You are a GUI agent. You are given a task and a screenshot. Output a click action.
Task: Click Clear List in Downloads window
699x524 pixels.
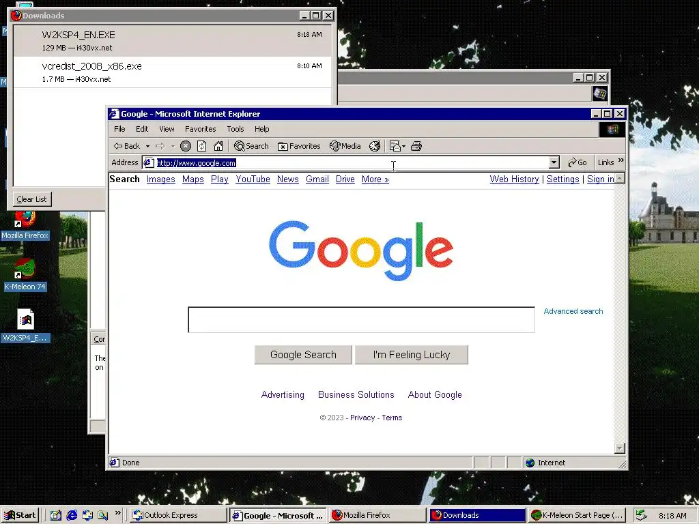(31, 199)
